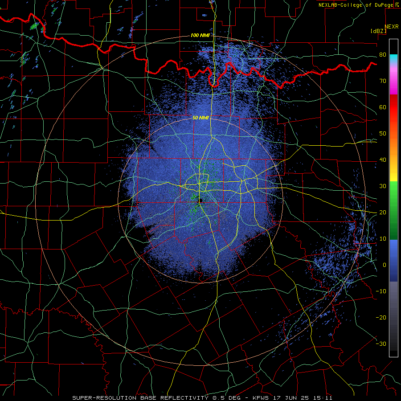Click the 30 value on dBZ scale

(x=383, y=186)
